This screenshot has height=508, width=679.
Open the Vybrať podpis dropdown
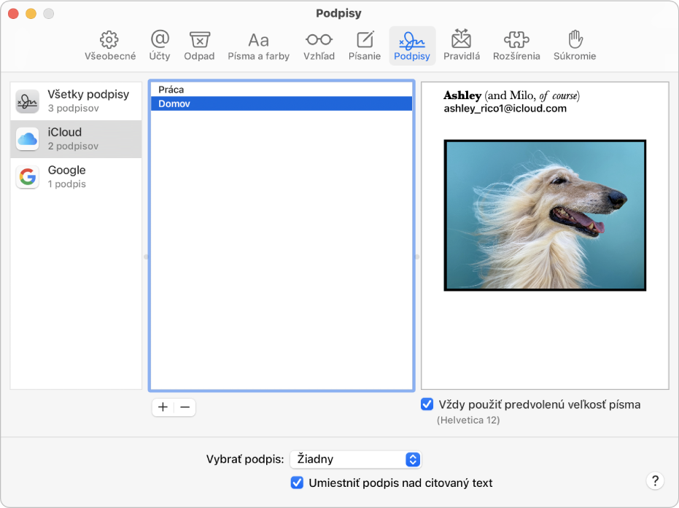point(356,459)
